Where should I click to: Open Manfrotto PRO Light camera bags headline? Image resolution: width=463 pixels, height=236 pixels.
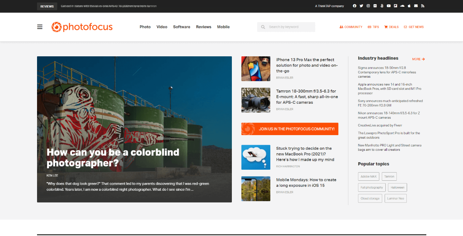click(x=390, y=147)
